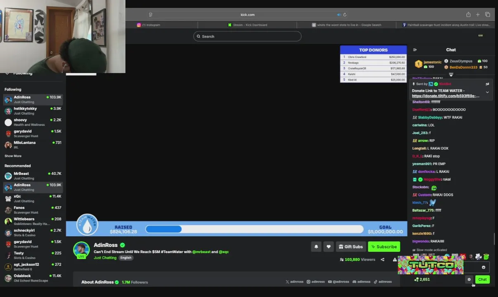The height and width of the screenshot is (297, 498).
Task: Click the Kick logo emote sent by Stockobn
Action: (x=434, y=187)
